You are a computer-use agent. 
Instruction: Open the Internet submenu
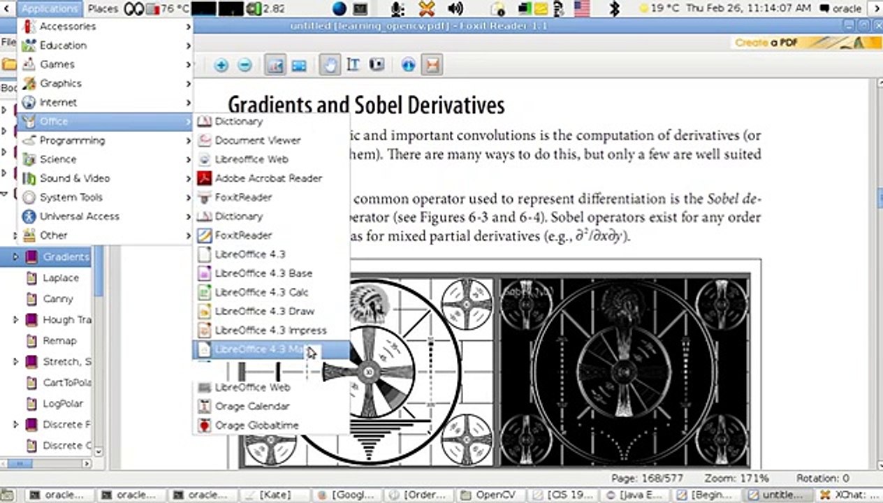tap(105, 102)
